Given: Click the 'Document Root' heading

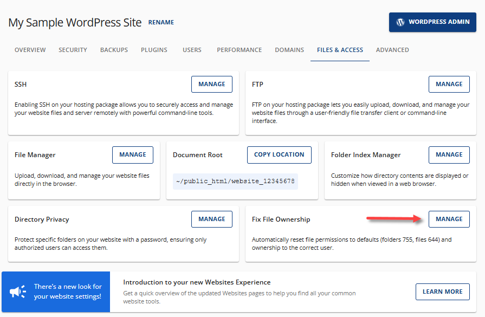Looking at the screenshot, I should pyautogui.click(x=198, y=155).
